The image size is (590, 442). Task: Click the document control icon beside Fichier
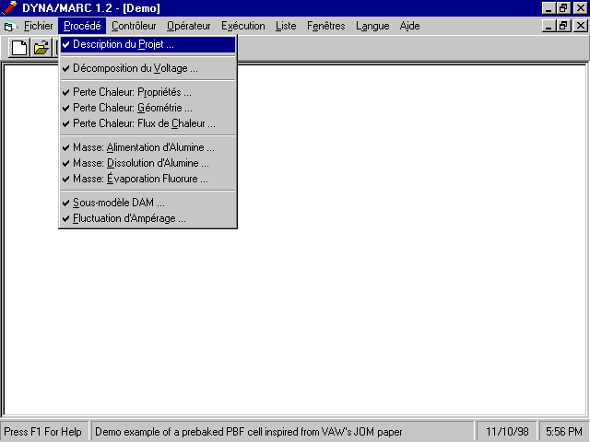pos(9,26)
